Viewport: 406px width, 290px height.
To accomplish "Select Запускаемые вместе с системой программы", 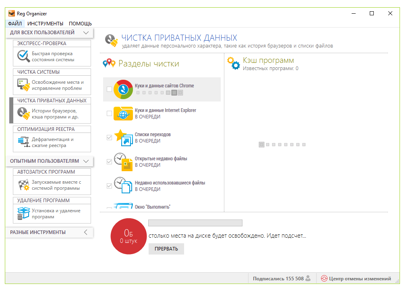I will click(x=56, y=185).
